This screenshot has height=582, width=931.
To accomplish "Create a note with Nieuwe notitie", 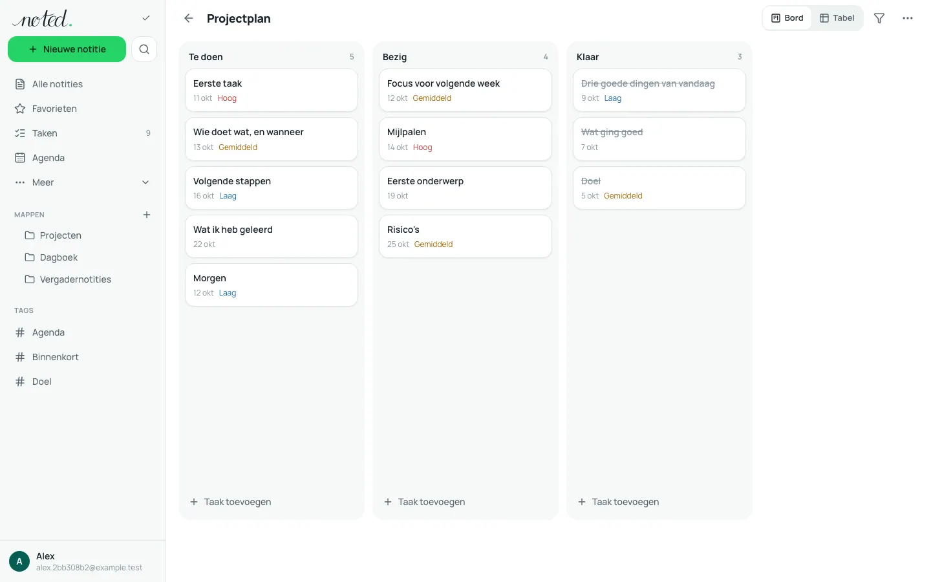I will pyautogui.click(x=67, y=49).
